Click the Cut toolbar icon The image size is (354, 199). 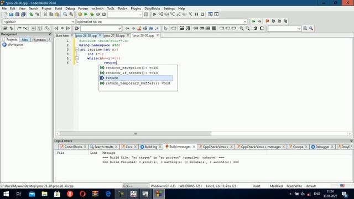[x=45, y=14]
